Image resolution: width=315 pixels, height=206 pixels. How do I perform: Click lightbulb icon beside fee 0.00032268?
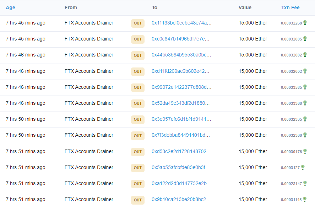point(305,23)
